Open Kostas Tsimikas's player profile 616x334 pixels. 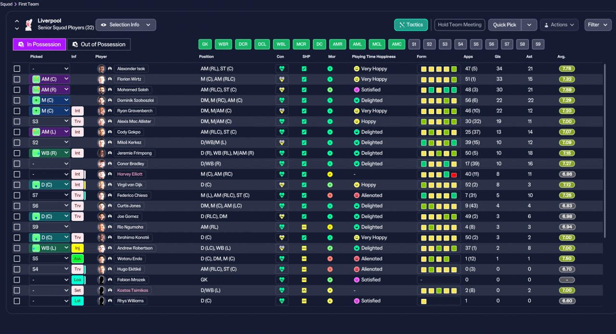click(133, 290)
